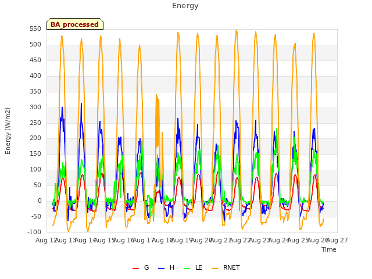The image size is (372, 279).
Task: Click the -50 y-axis tick label
Action: pyautogui.click(x=35, y=216)
